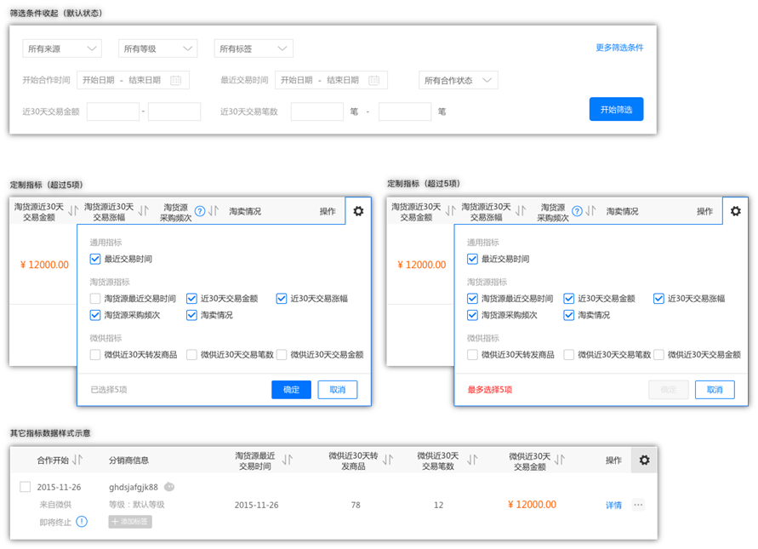Enable the 淘货源最近交易时间 checkbox
The height and width of the screenshot is (549, 758).
point(94,298)
